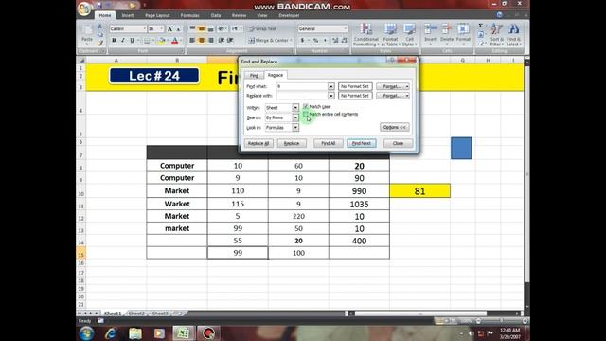Open Internet Explorer from taskbar

111,333
